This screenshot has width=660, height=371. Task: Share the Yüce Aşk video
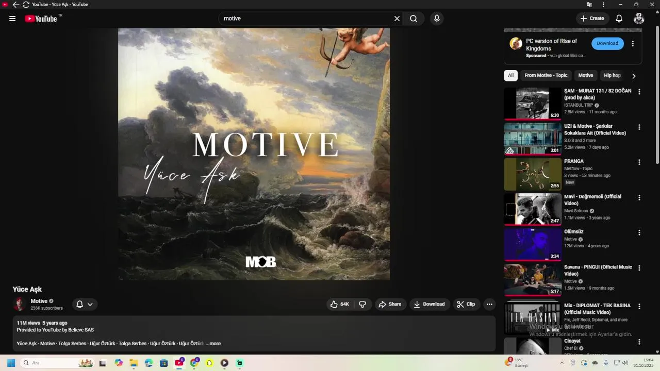point(390,305)
